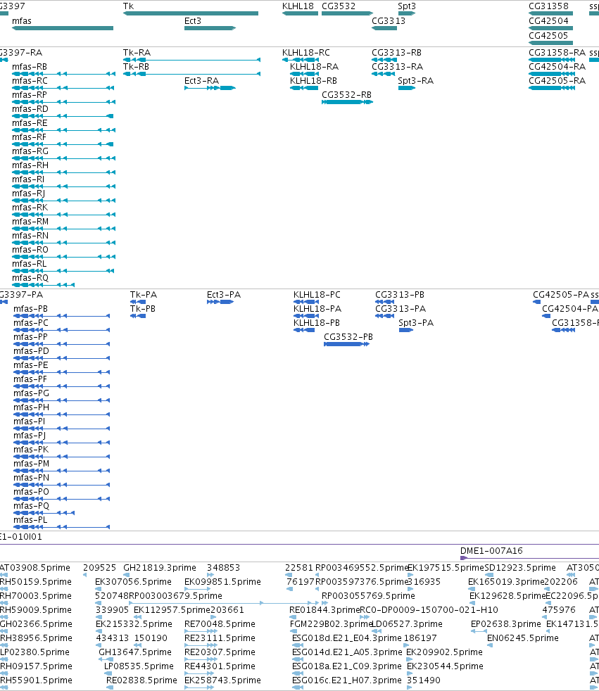This screenshot has width=599, height=691.
Task: Click the KLHL18 gene label
Action: 298,6
